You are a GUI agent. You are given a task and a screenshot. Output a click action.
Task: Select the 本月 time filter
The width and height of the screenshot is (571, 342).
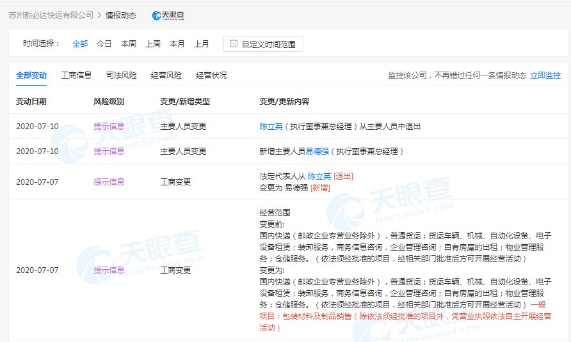pyautogui.click(x=177, y=44)
